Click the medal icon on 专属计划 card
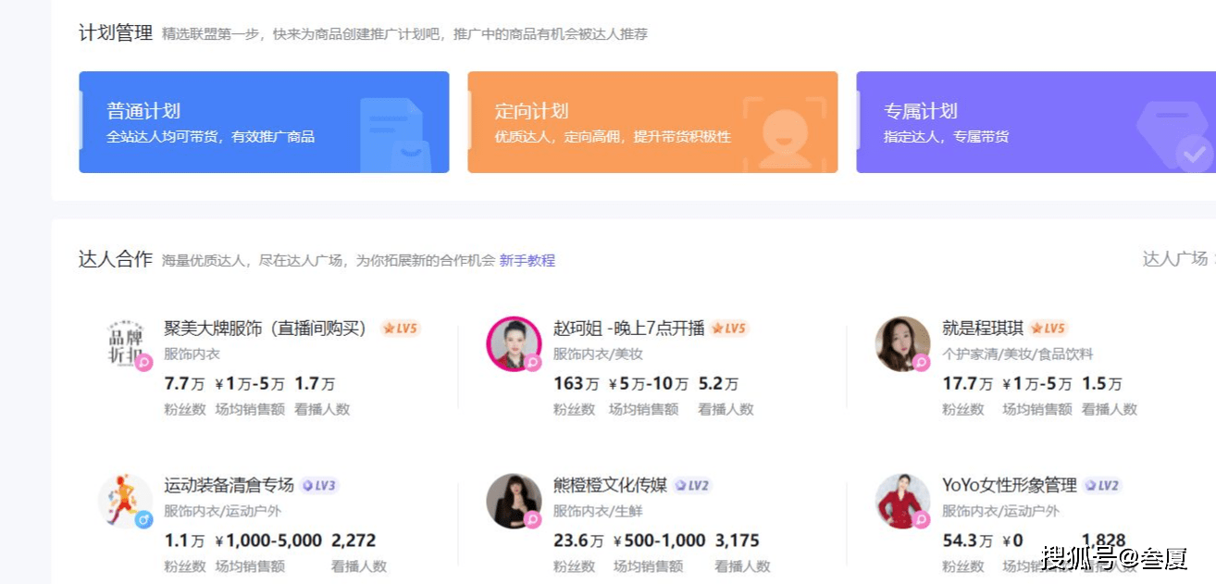Screen dimensions: 1216x584 coord(1173,134)
